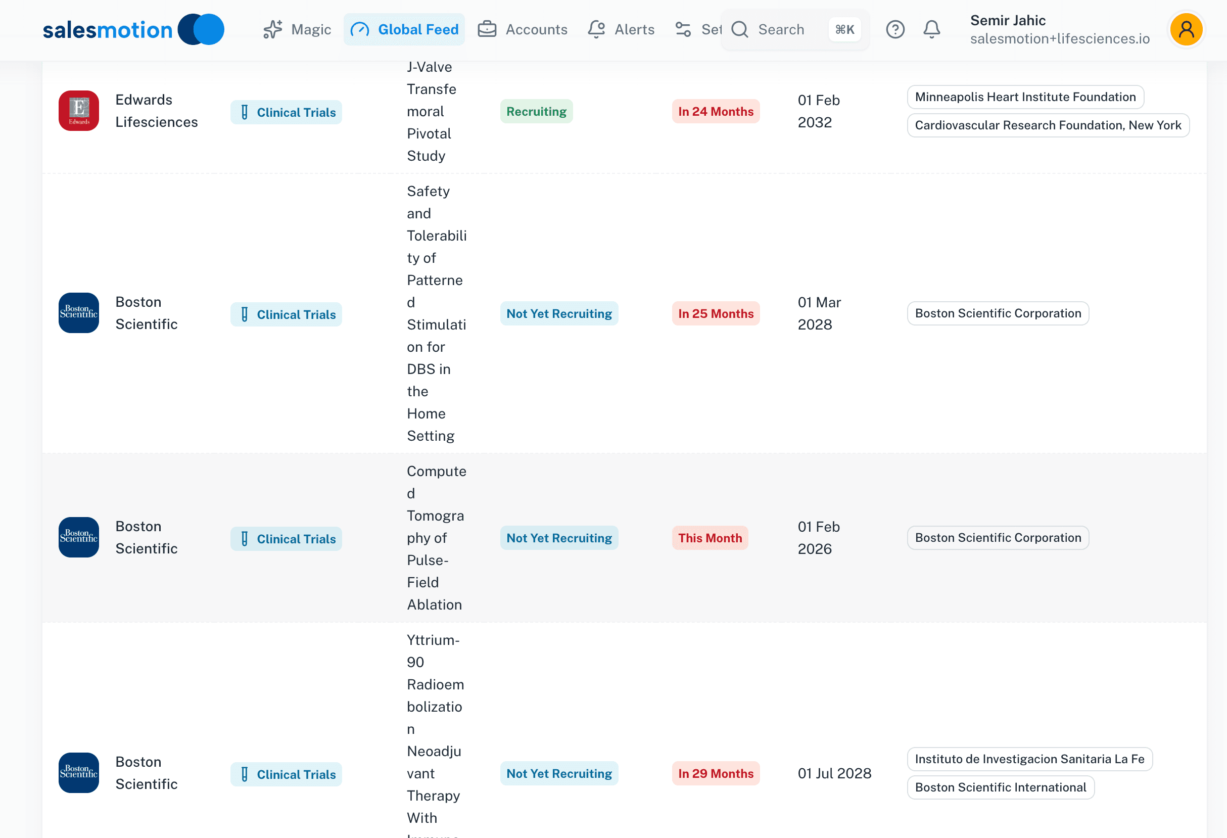Open the notifications bell icon
1227x838 pixels.
pos(931,30)
